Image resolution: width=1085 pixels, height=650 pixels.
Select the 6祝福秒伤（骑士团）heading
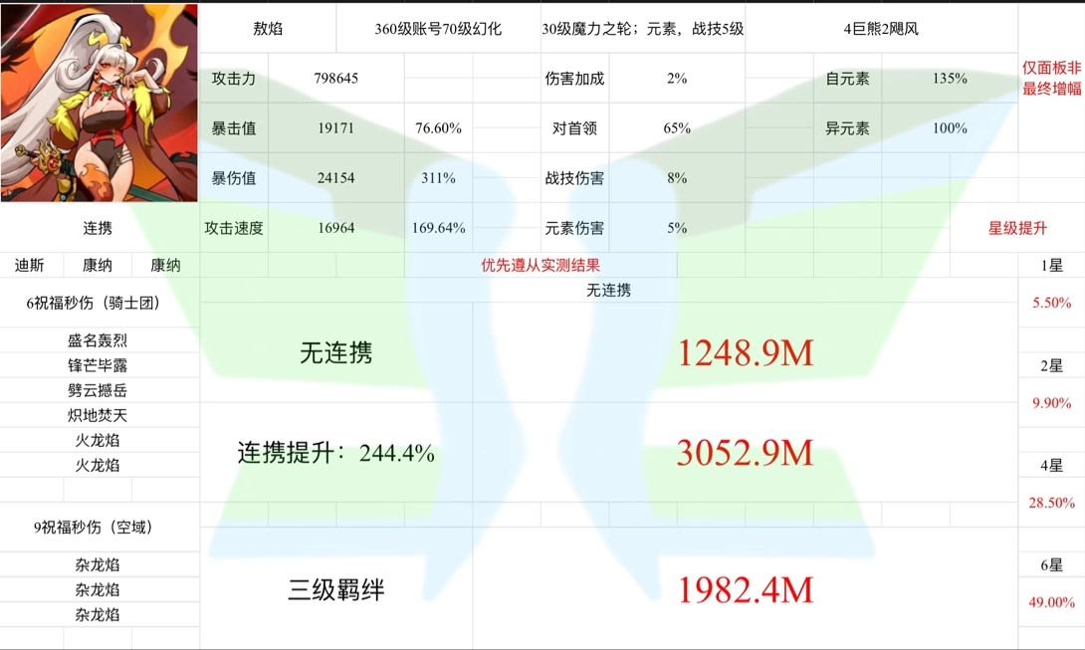[x=100, y=304]
